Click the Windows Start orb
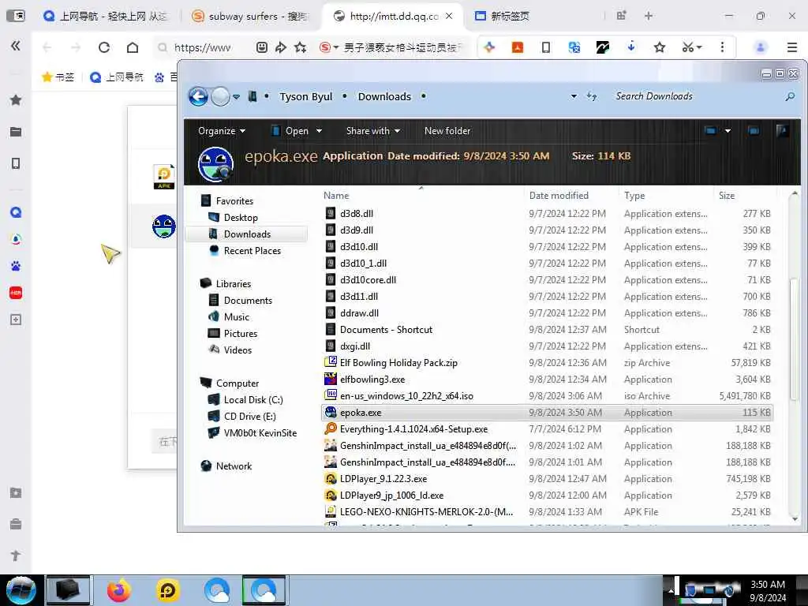This screenshot has height=606, width=808. click(21, 590)
